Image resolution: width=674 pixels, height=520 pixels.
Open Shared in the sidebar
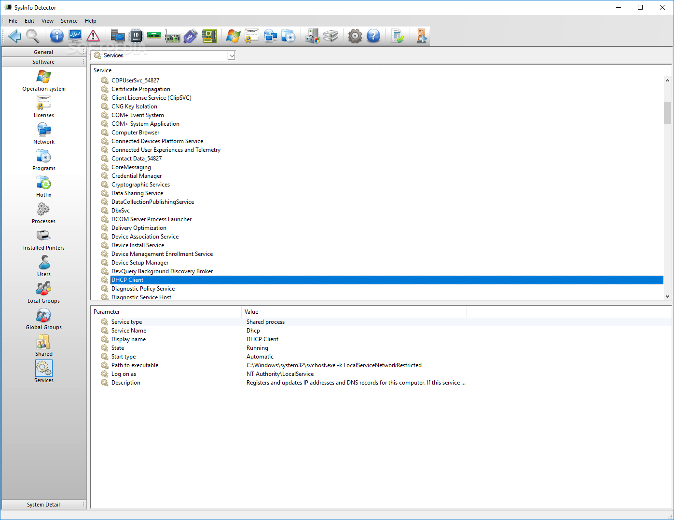(44, 346)
